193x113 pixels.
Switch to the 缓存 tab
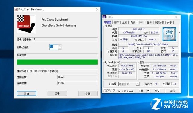coord(116,22)
